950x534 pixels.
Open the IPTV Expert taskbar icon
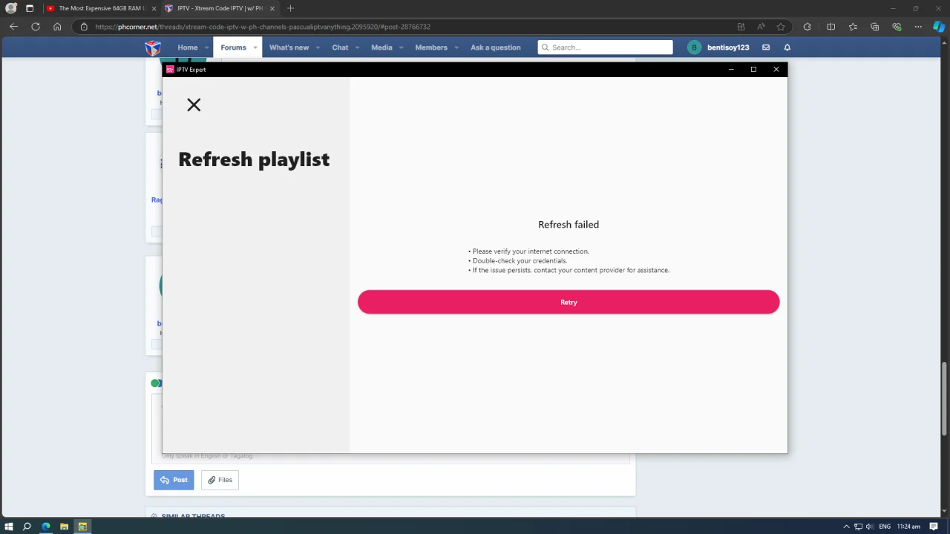pyautogui.click(x=82, y=527)
